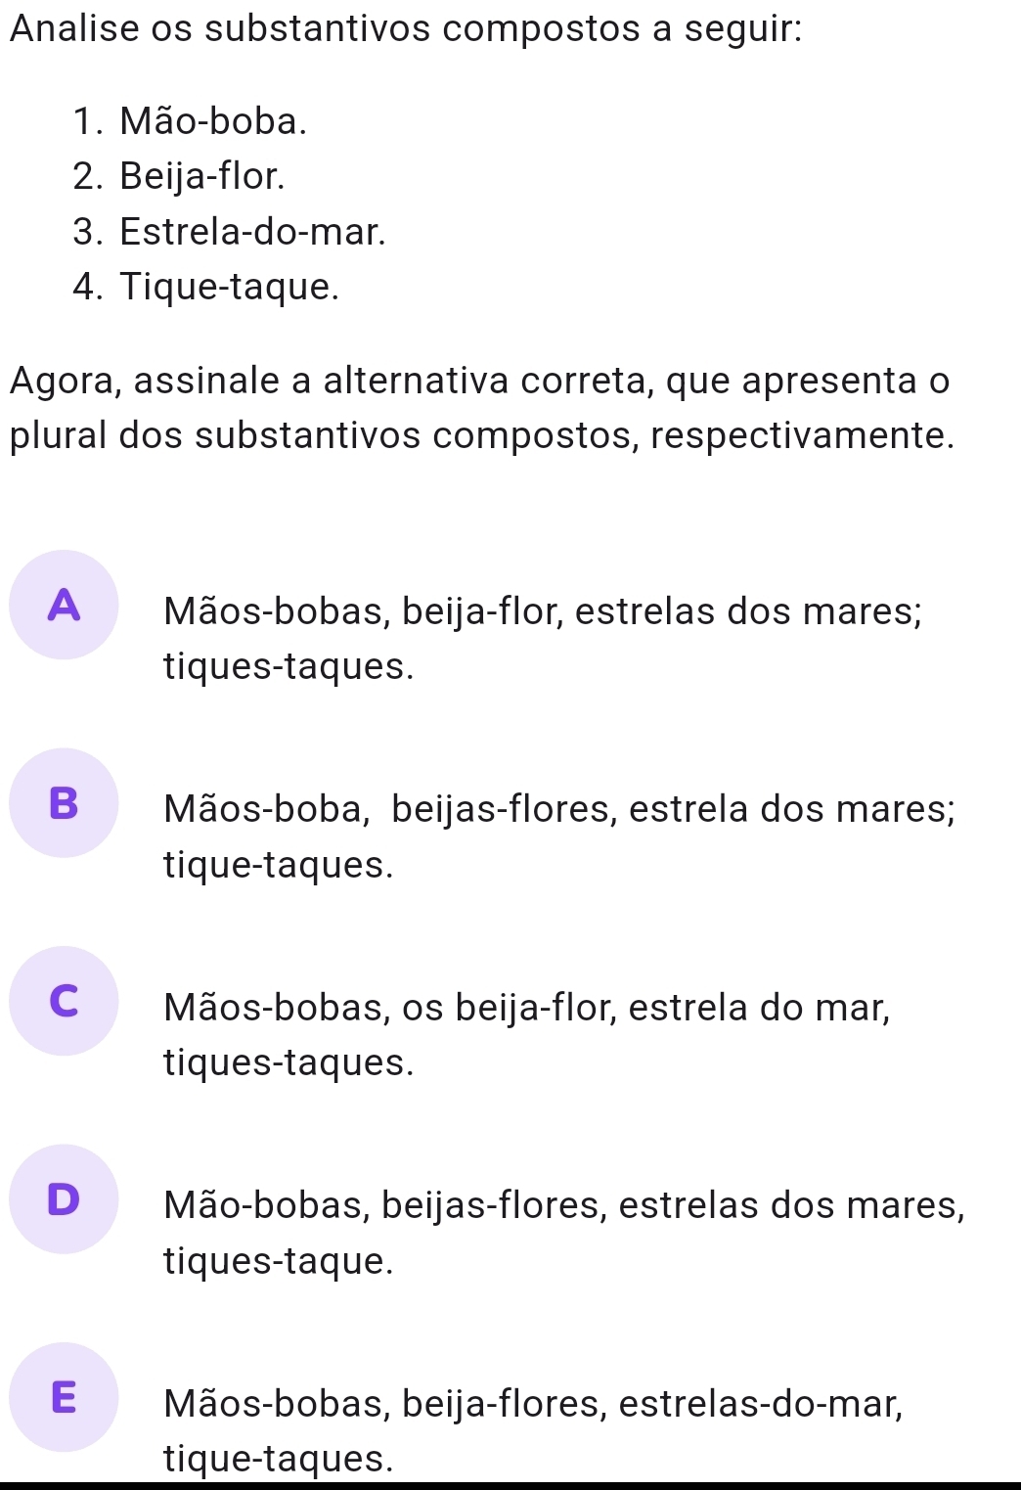The image size is (1021, 1490).
Task: Click list item 'Beija-flor.'
Action: click(202, 176)
